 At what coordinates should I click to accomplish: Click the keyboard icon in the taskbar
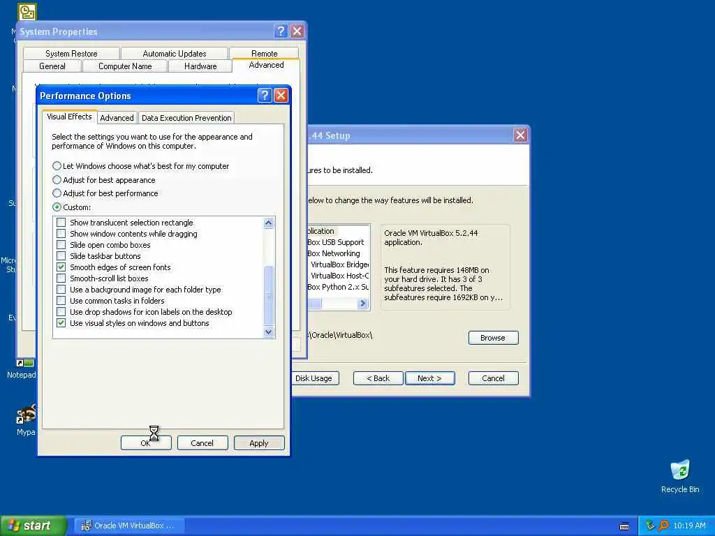(x=624, y=526)
